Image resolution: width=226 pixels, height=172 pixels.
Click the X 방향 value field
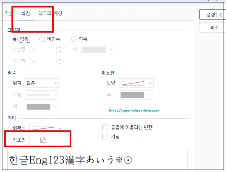[43, 50]
